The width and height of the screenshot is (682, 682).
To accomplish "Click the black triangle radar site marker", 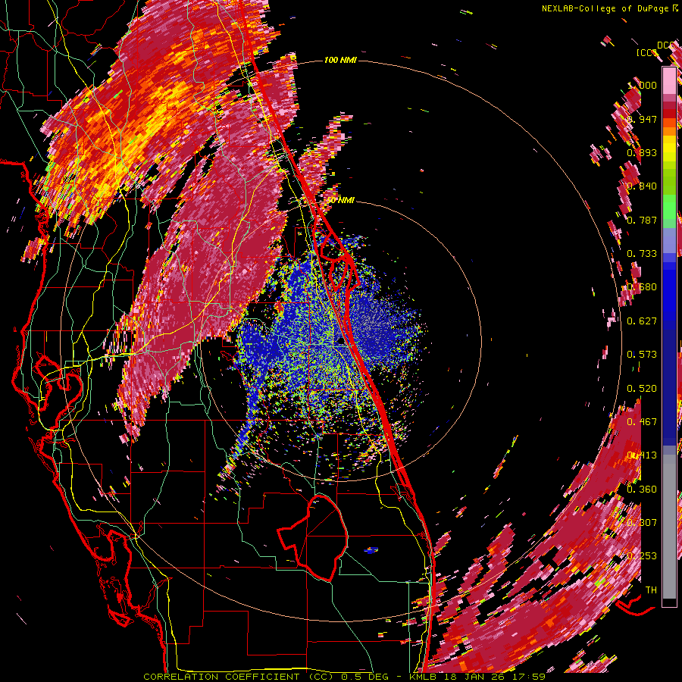I will (x=341, y=342).
